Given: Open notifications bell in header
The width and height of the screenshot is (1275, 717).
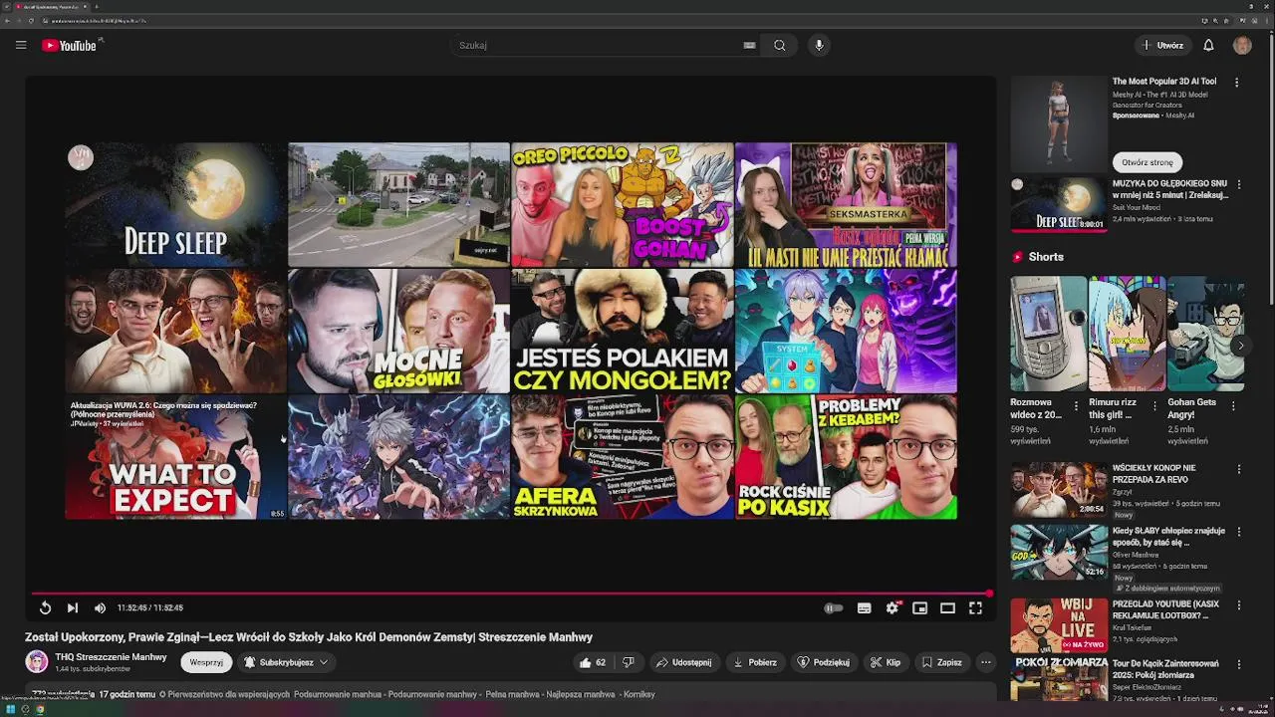Looking at the screenshot, I should pos(1208,45).
